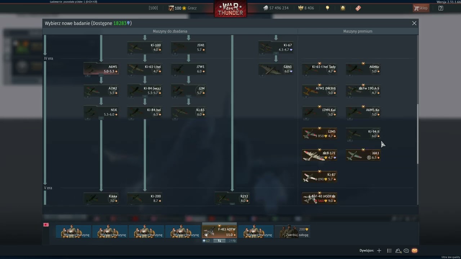Select premium F-86F-40 JASDF card
This screenshot has height=259, width=461.
click(x=319, y=199)
